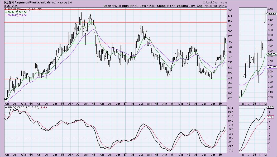Click the -7.5 label on PMO axis

[x=230, y=151]
